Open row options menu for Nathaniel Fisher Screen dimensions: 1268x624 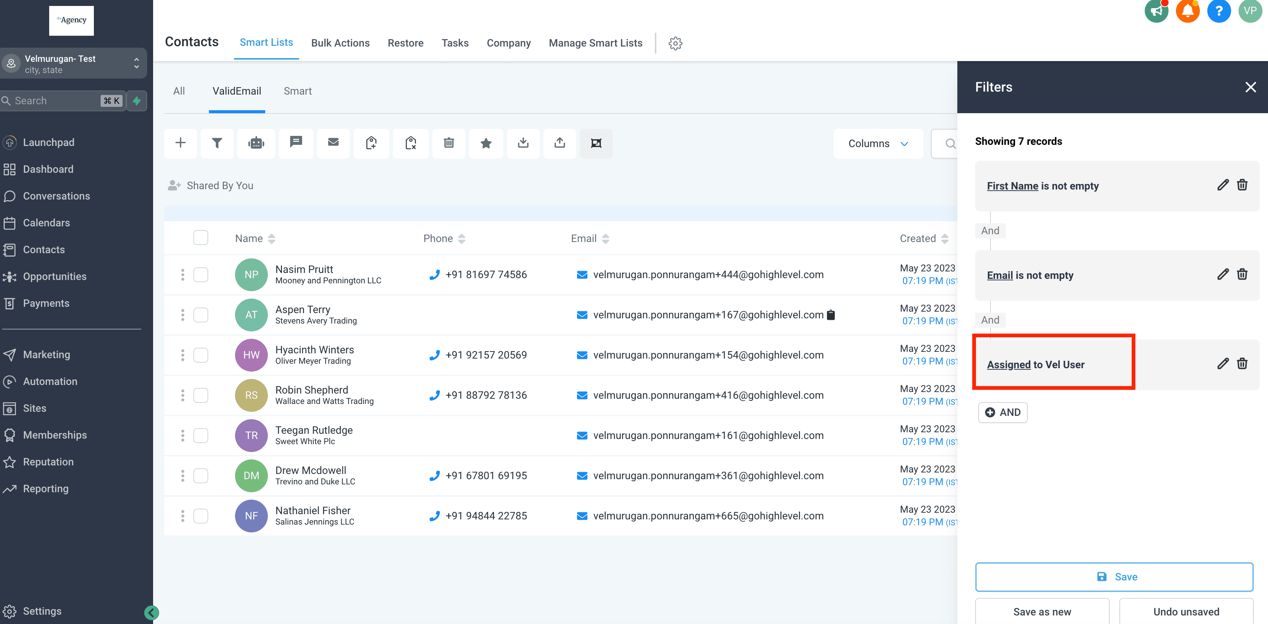183,516
